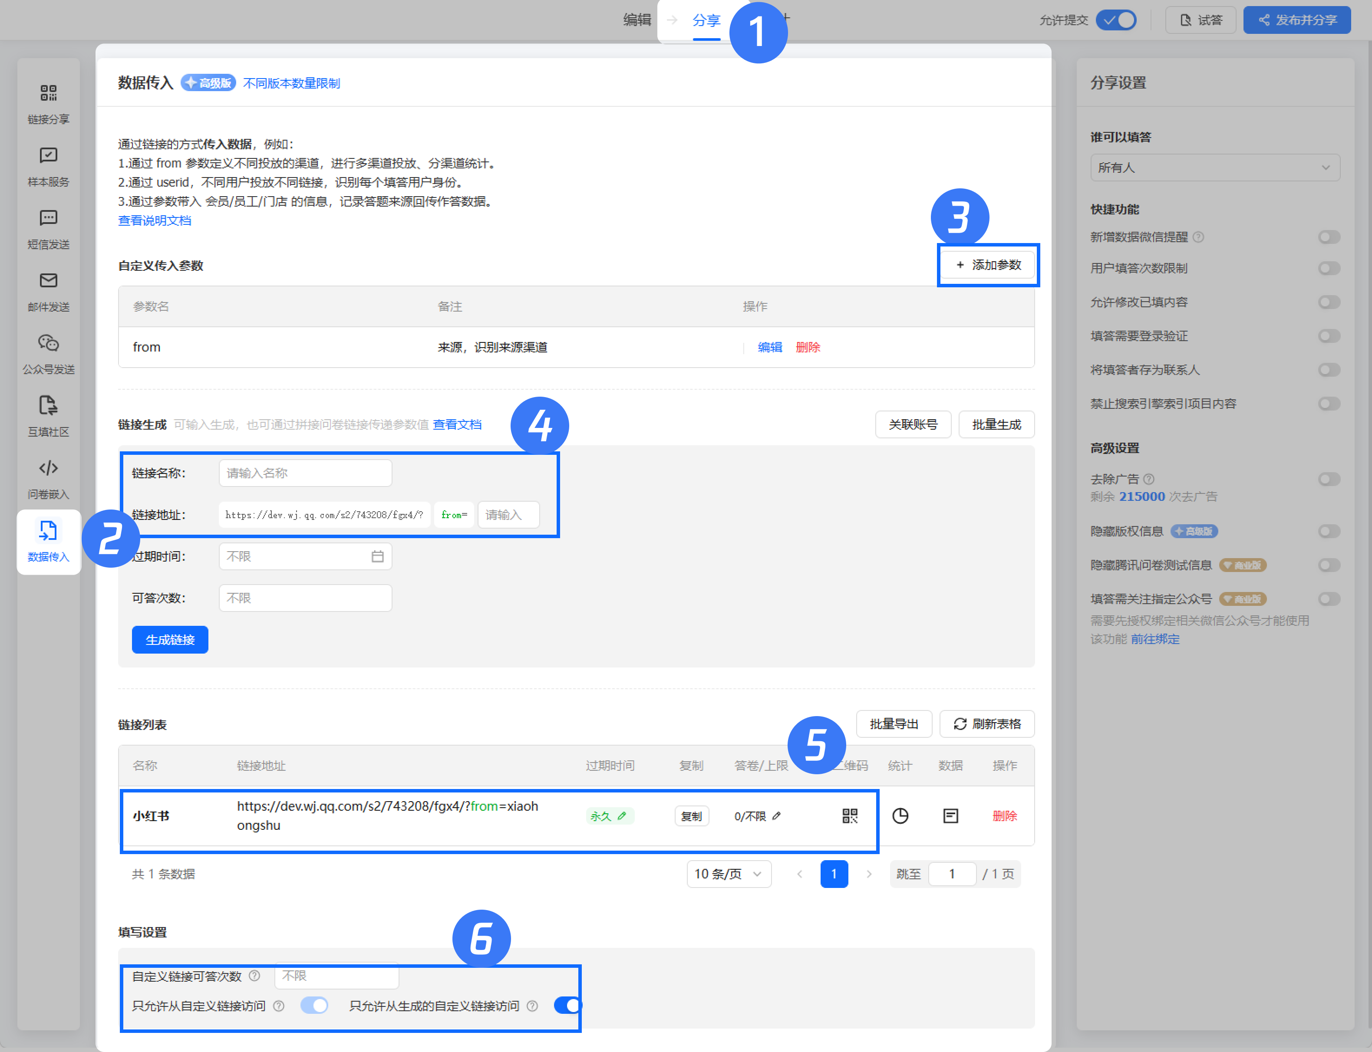Image resolution: width=1372 pixels, height=1052 pixels.
Task: Enable 允许修改已填内容 switch
Action: (1329, 302)
